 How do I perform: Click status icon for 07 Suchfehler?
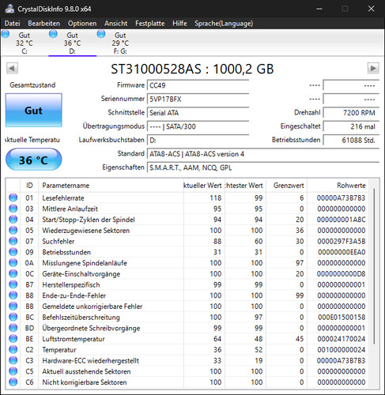pos(13,241)
